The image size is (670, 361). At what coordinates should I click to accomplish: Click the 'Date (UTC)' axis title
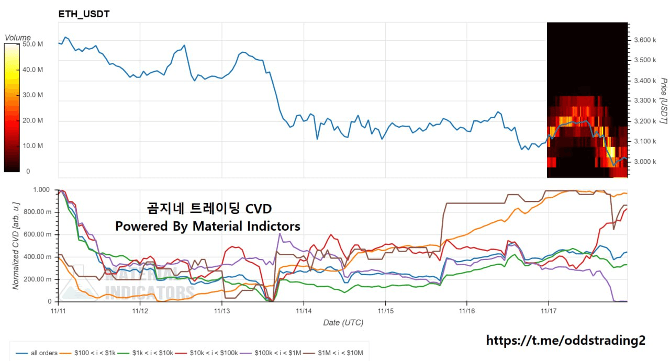(x=343, y=322)
